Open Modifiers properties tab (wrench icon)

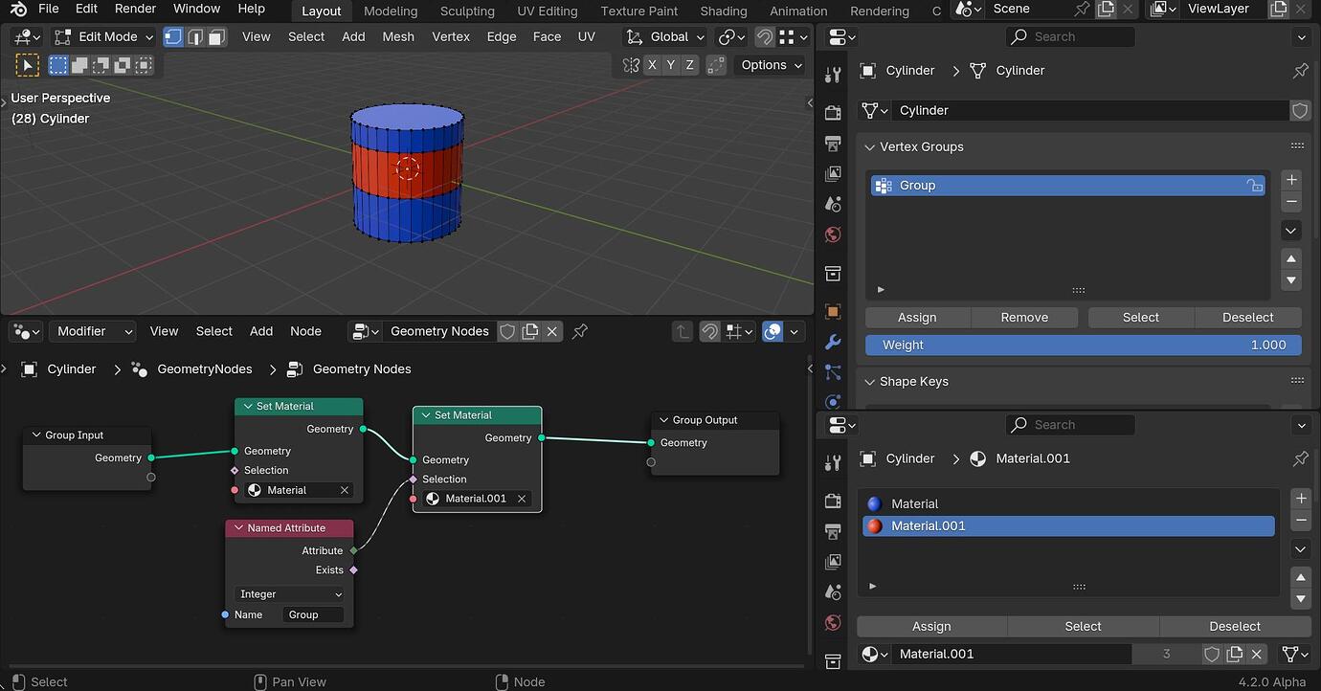click(x=833, y=343)
